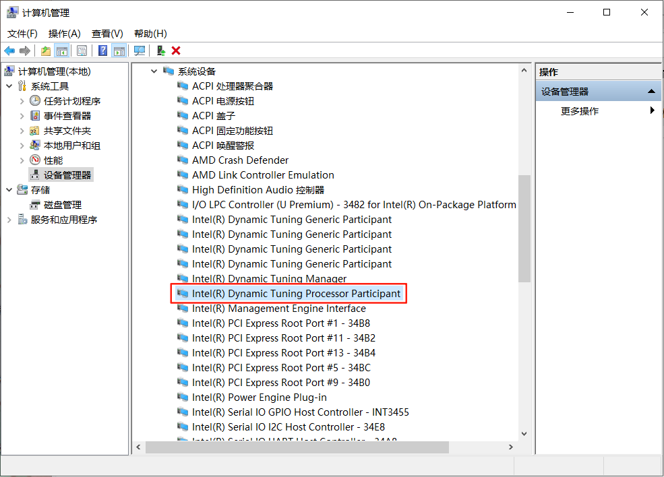Click 更多操作 in the actions pane
Viewport: 664px width, 477px height.
click(579, 111)
